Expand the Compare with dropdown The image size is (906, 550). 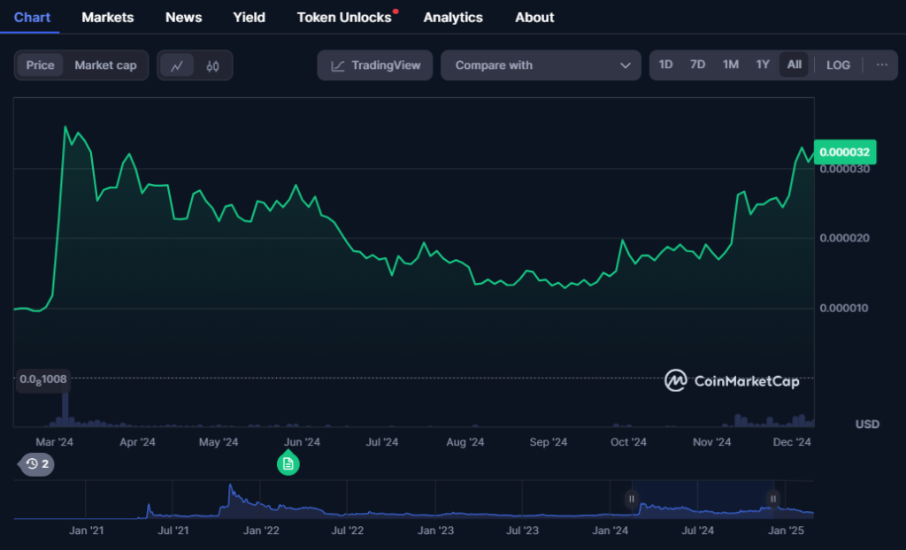541,65
